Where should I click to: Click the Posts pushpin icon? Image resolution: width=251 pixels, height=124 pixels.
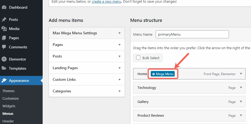click(4, 19)
